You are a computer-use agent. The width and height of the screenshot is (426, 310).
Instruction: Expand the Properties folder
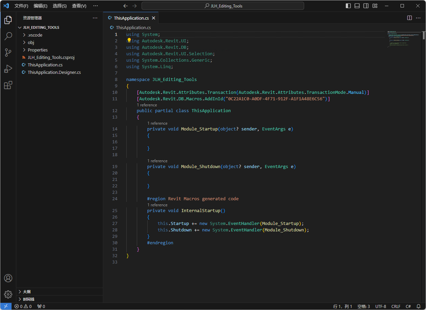tap(37, 50)
